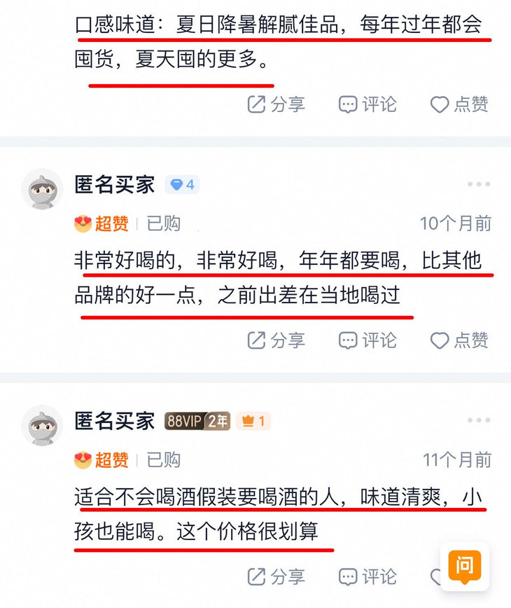511x608 pixels.
Task: Tap the ninja avatar of the 88VIP buyer
Action: [42, 425]
